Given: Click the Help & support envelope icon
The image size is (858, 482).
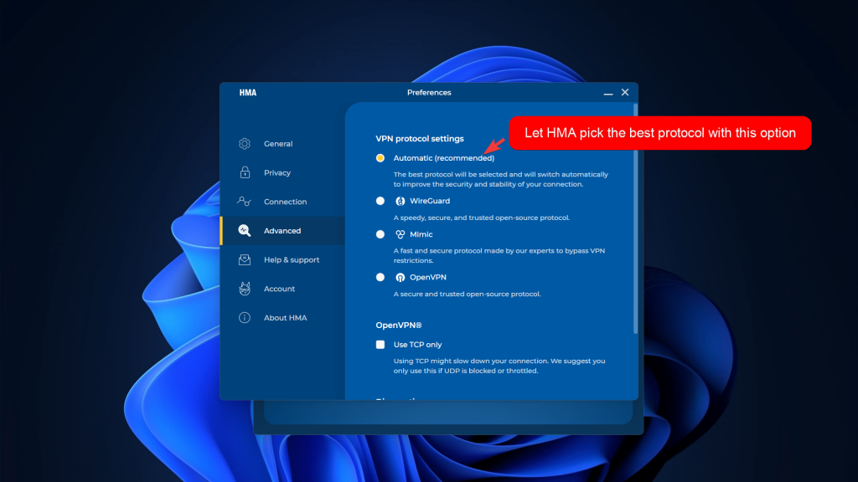Looking at the screenshot, I should click(245, 259).
